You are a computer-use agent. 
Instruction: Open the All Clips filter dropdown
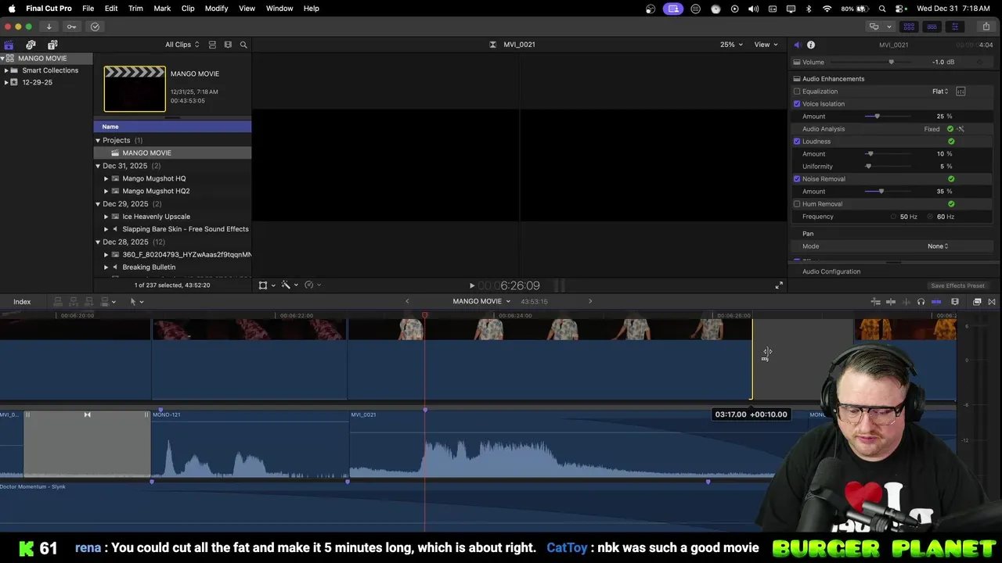point(182,45)
